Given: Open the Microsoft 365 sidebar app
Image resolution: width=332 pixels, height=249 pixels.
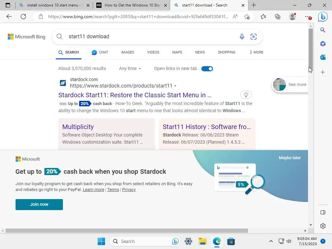Looking at the screenshot, I should click(x=323, y=44).
